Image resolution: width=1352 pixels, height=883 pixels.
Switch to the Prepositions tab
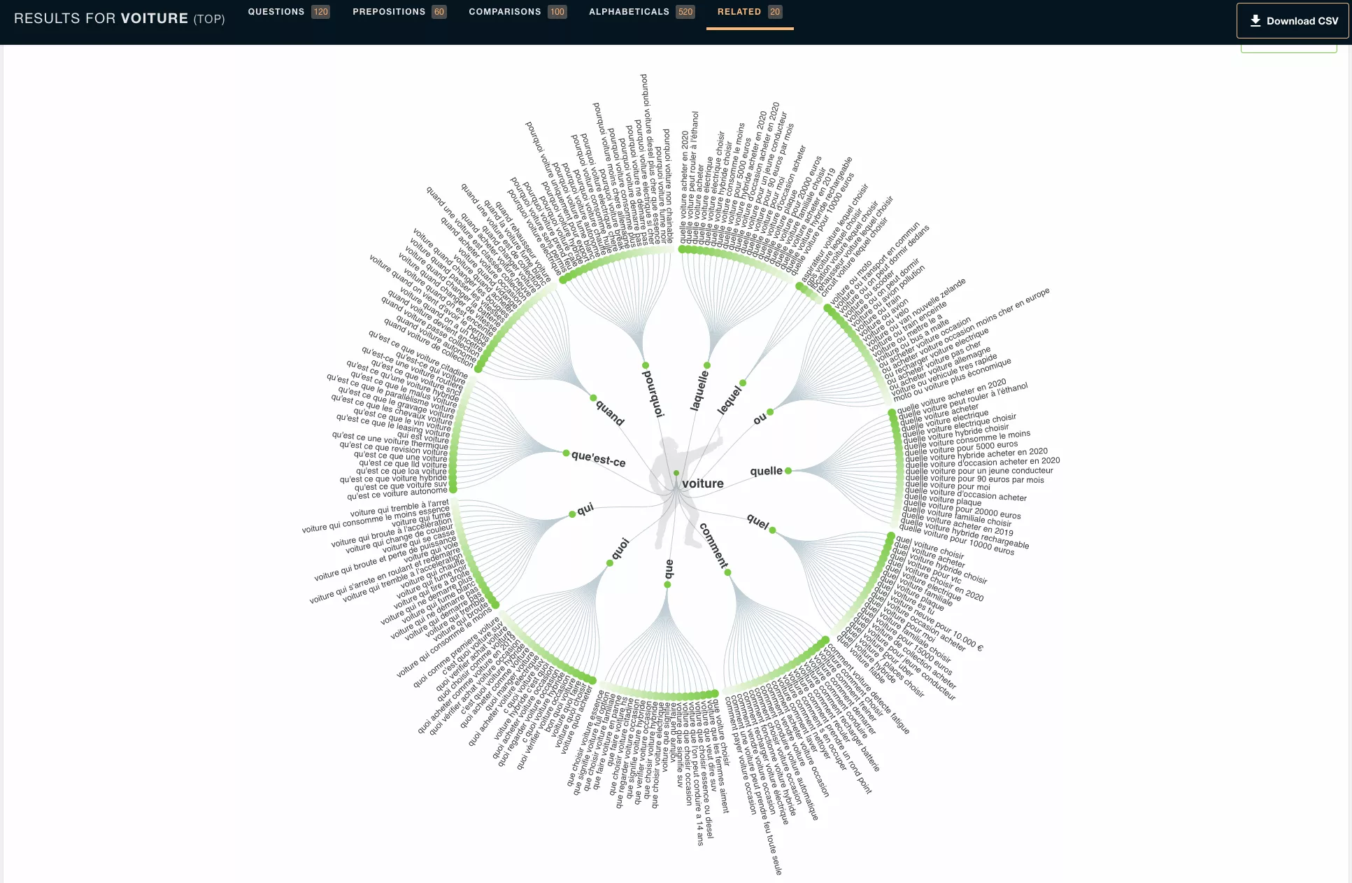(x=389, y=12)
